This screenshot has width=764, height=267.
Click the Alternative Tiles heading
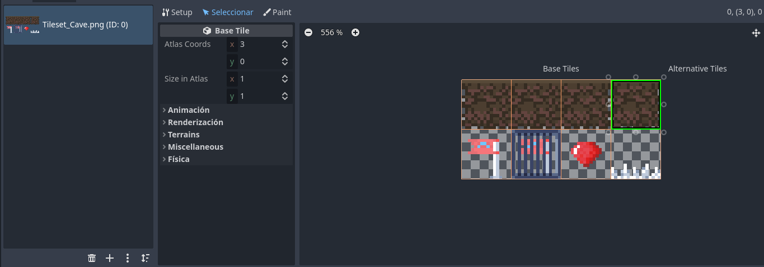point(697,69)
